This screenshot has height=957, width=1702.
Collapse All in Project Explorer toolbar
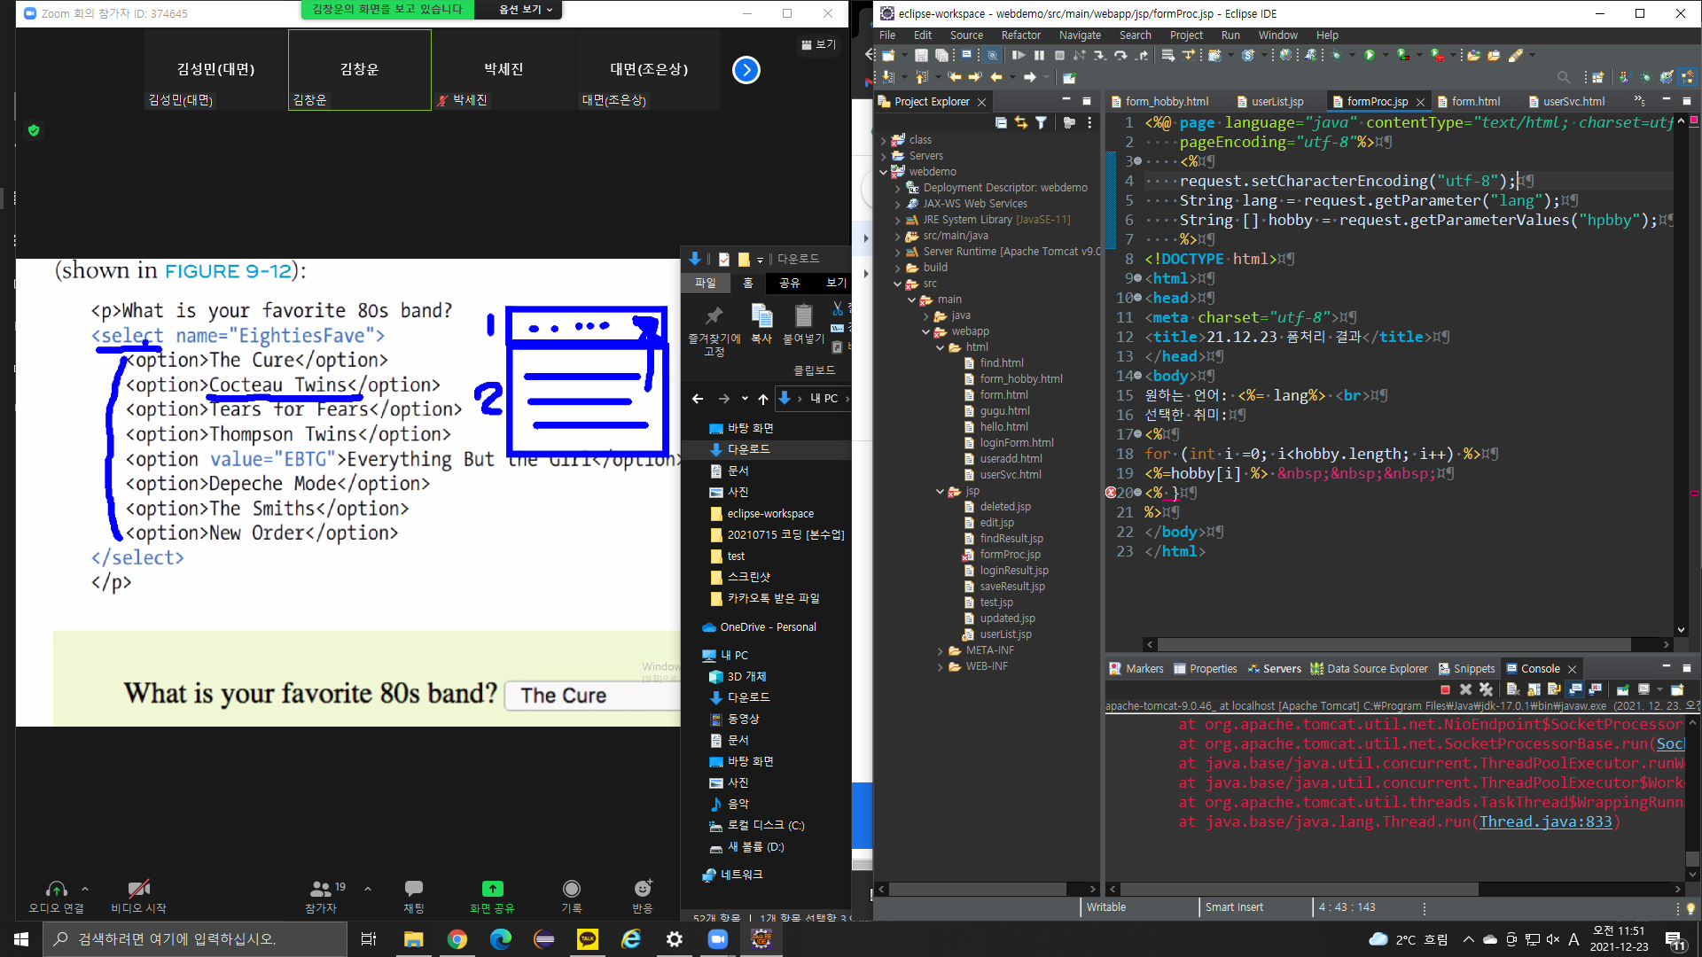coord(1001,122)
